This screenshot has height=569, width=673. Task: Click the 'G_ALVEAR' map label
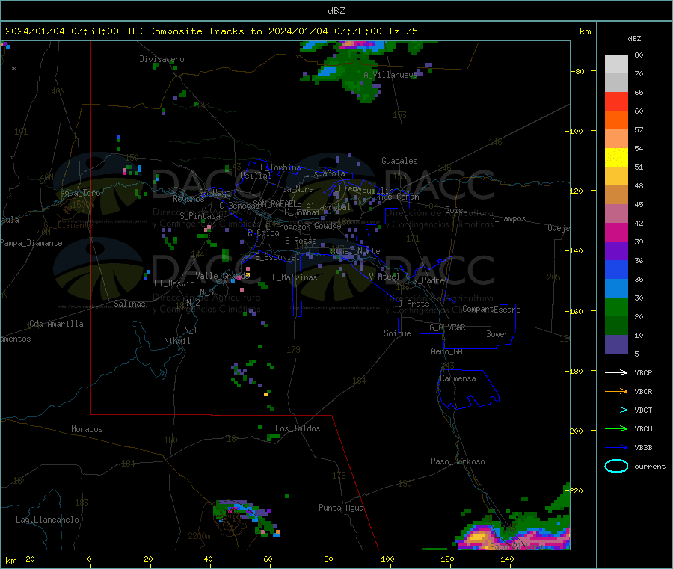447,327
